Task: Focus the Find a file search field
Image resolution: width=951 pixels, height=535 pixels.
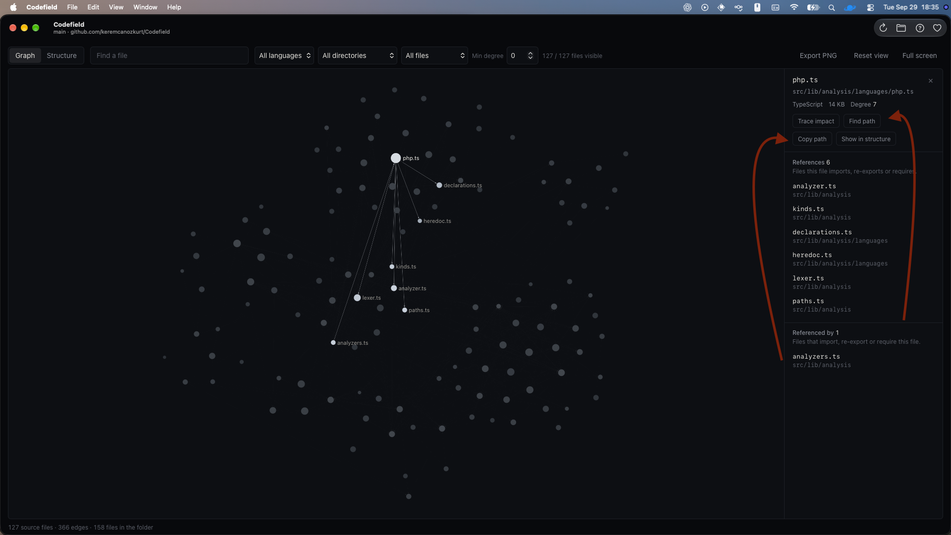Action: (169, 55)
